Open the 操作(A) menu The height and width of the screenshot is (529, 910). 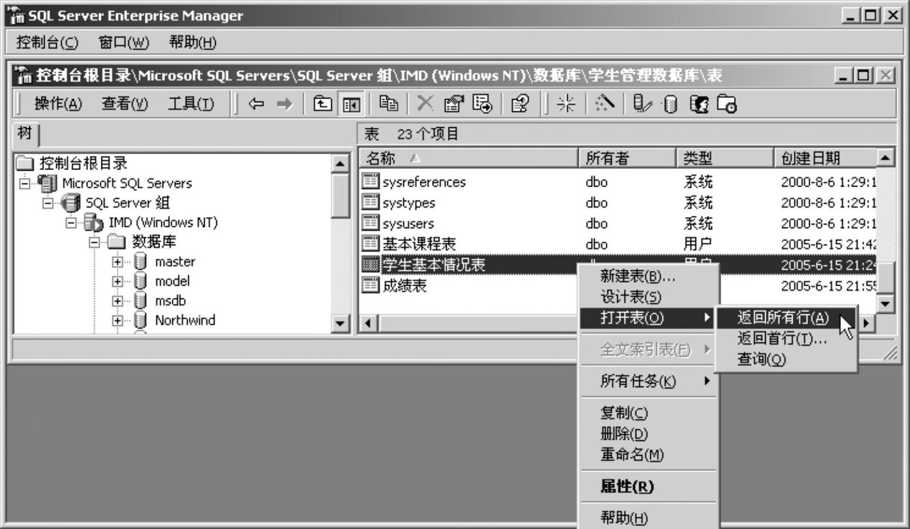(x=58, y=104)
